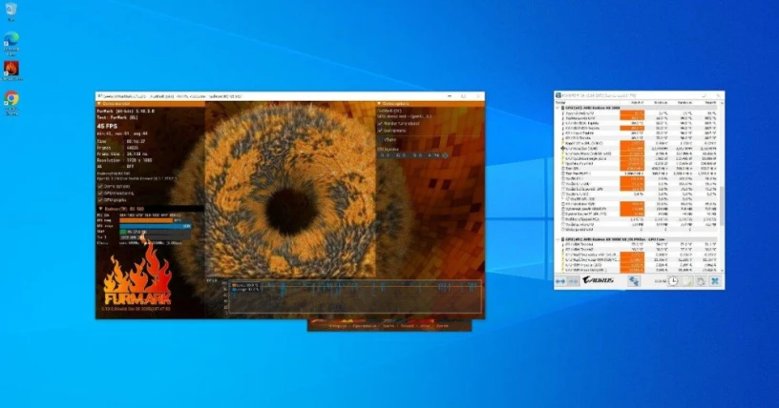Viewport: 779px width, 408px height.
Task: Toggle the Demo options checkbox in FurMark monitor
Action: pyautogui.click(x=101, y=186)
